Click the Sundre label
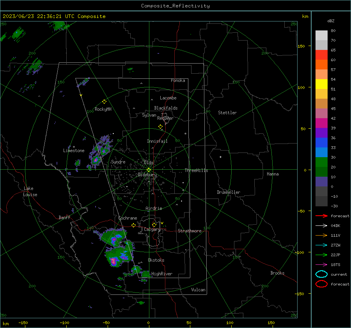This screenshot has height=328, width=351. click(118, 162)
